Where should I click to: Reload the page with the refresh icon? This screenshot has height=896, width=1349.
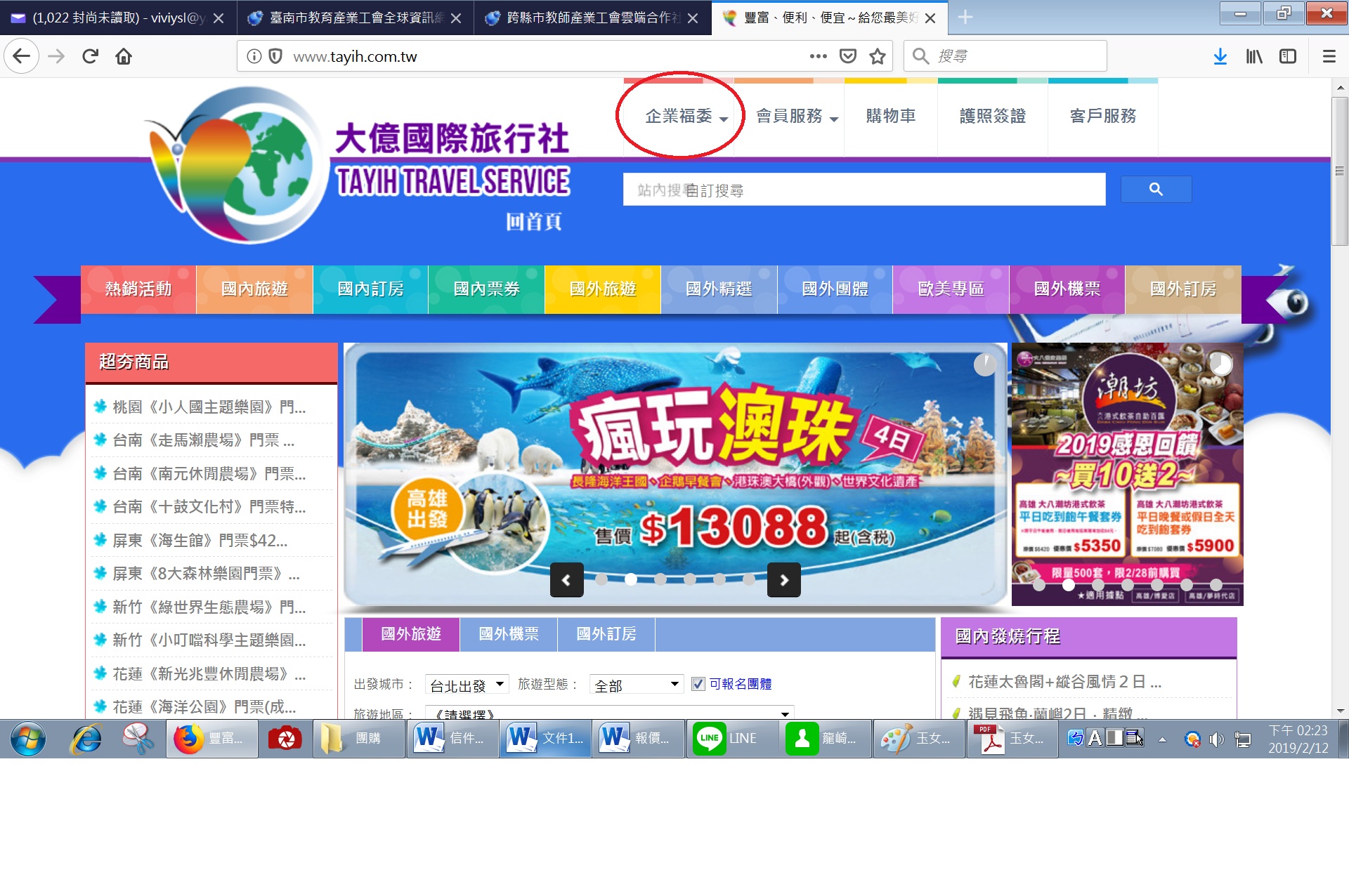click(90, 56)
